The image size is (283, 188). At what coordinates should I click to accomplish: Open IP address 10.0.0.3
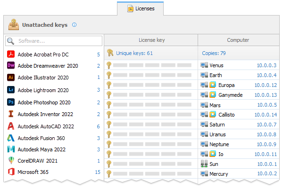click(266, 65)
